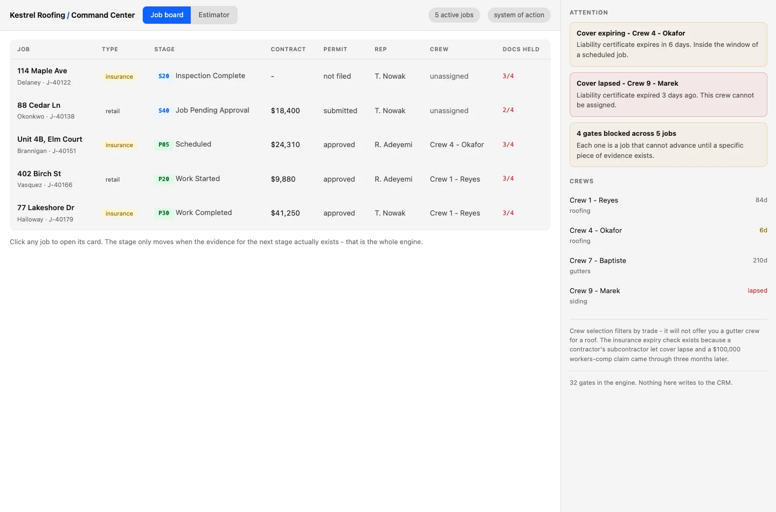Click the 5 active jobs pill
The height and width of the screenshot is (512, 776).
[x=454, y=15]
